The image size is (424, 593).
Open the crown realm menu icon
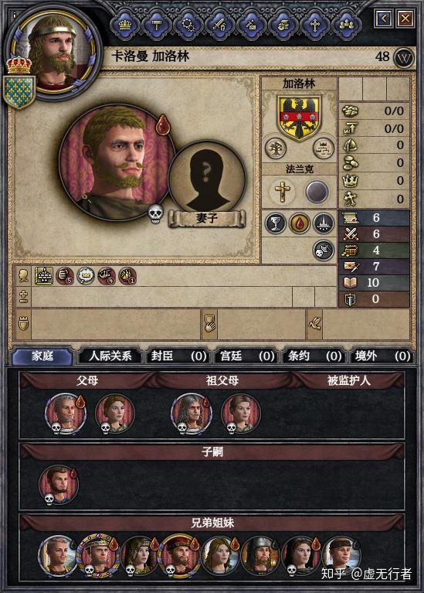point(125,25)
